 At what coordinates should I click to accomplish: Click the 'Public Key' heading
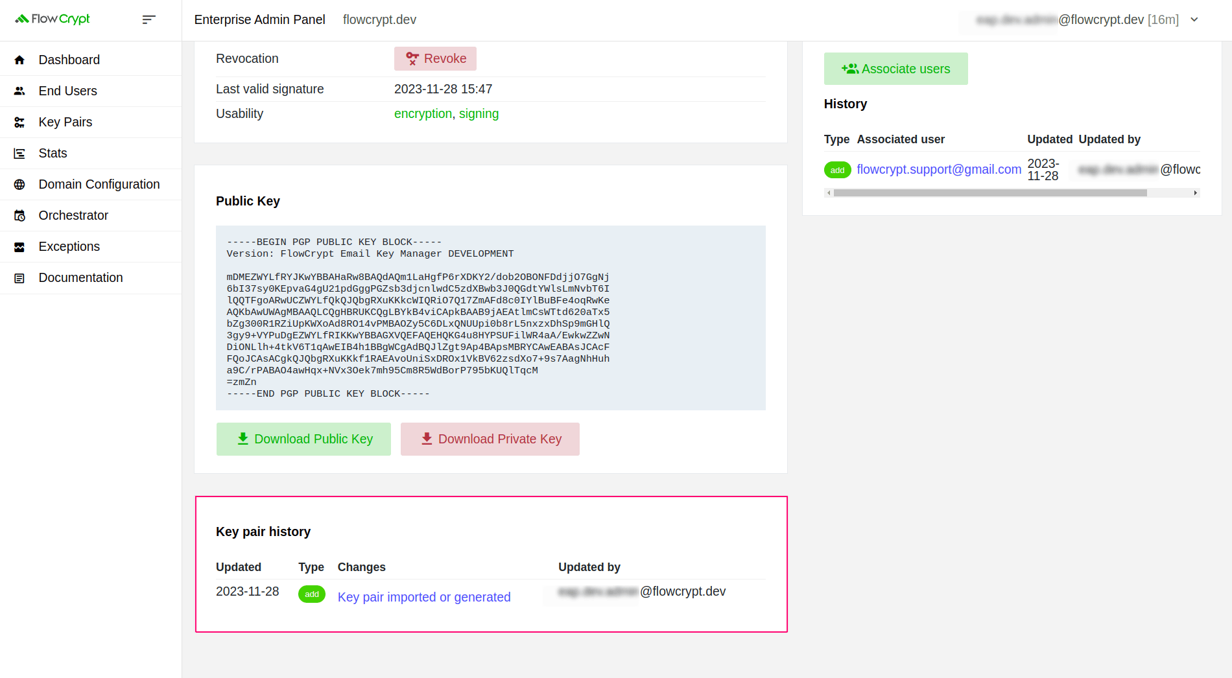click(x=248, y=202)
